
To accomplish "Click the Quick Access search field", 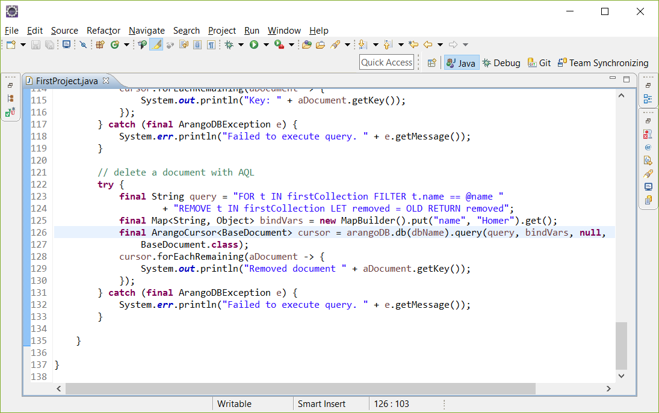I will click(386, 63).
